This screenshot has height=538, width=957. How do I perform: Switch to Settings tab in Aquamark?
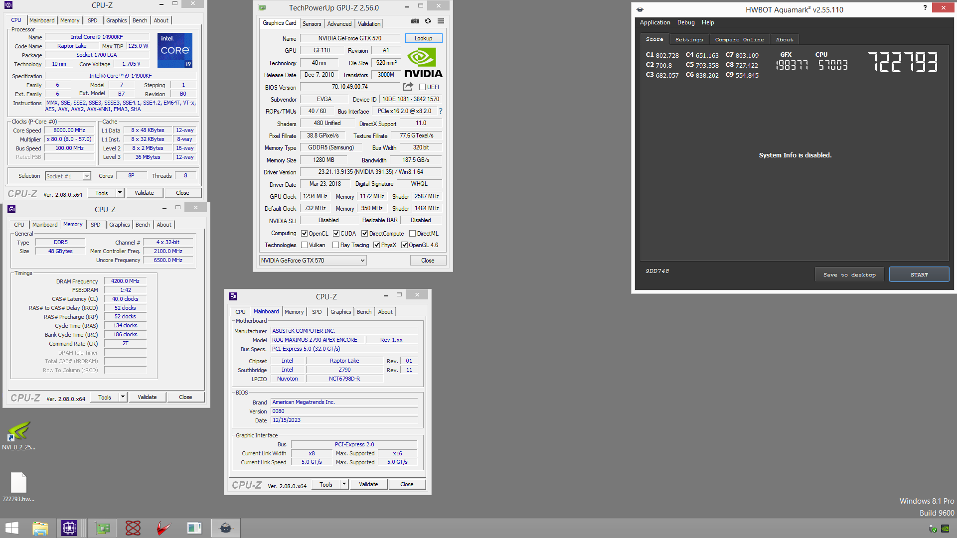pyautogui.click(x=689, y=39)
